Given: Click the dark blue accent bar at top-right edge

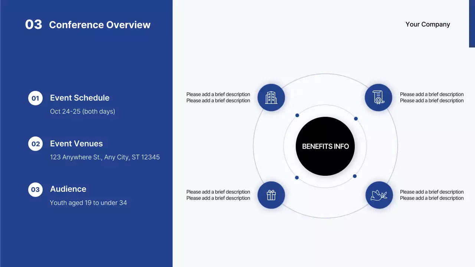Looking at the screenshot, I should click(x=472, y=24).
